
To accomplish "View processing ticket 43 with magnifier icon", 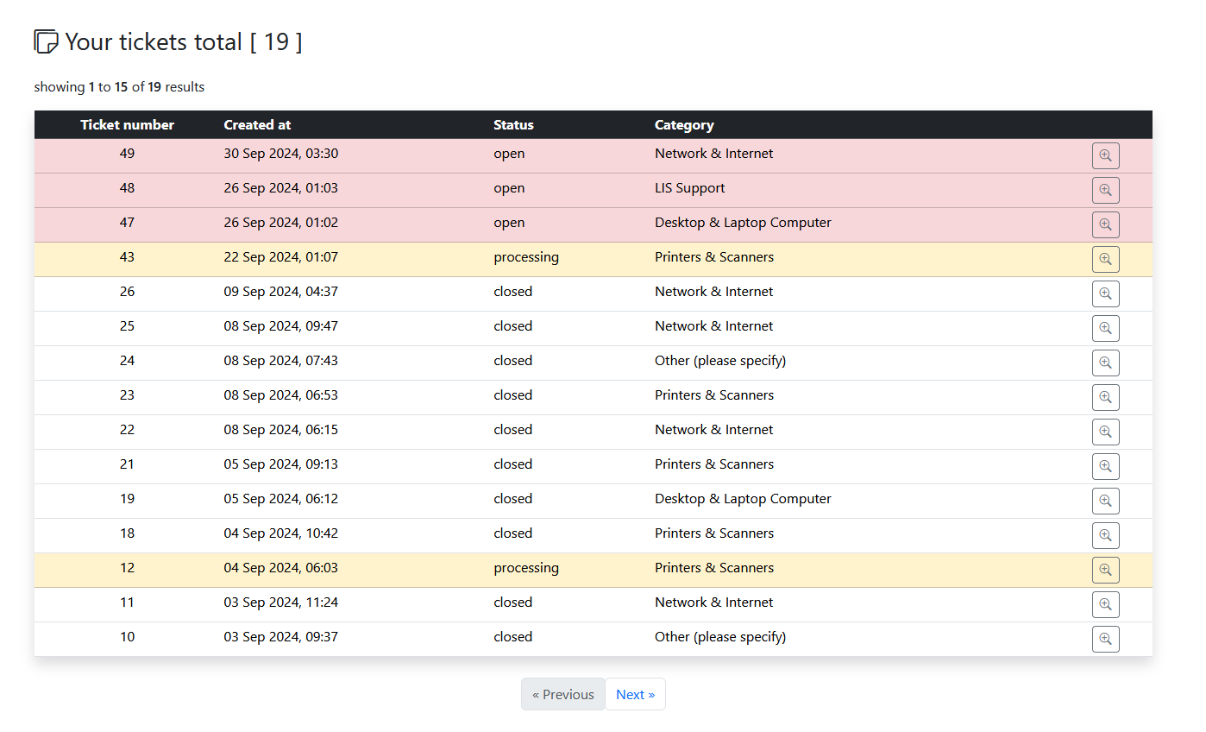I will 1105,259.
